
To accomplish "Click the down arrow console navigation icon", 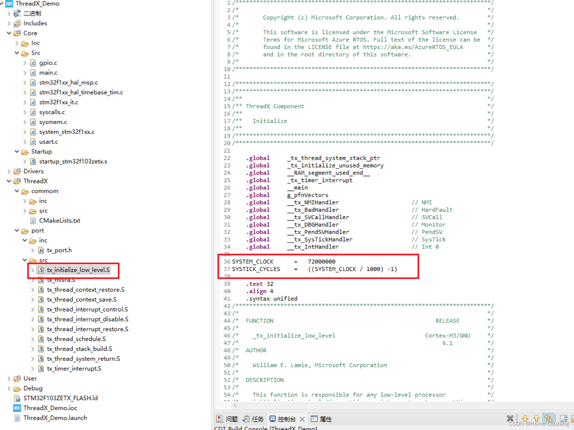I will 525,418.
